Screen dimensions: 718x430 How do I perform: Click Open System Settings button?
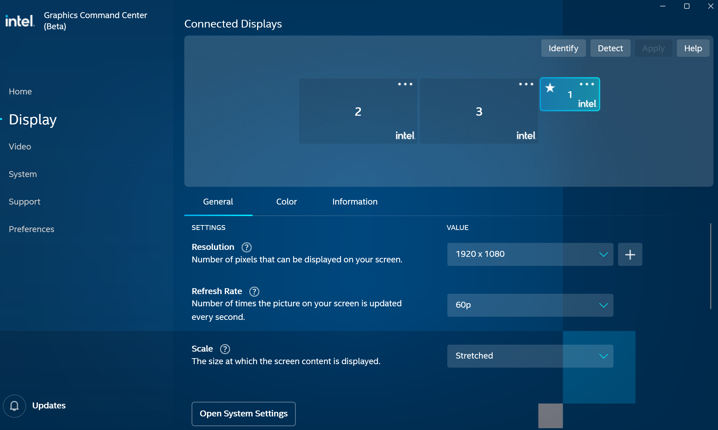click(x=244, y=414)
